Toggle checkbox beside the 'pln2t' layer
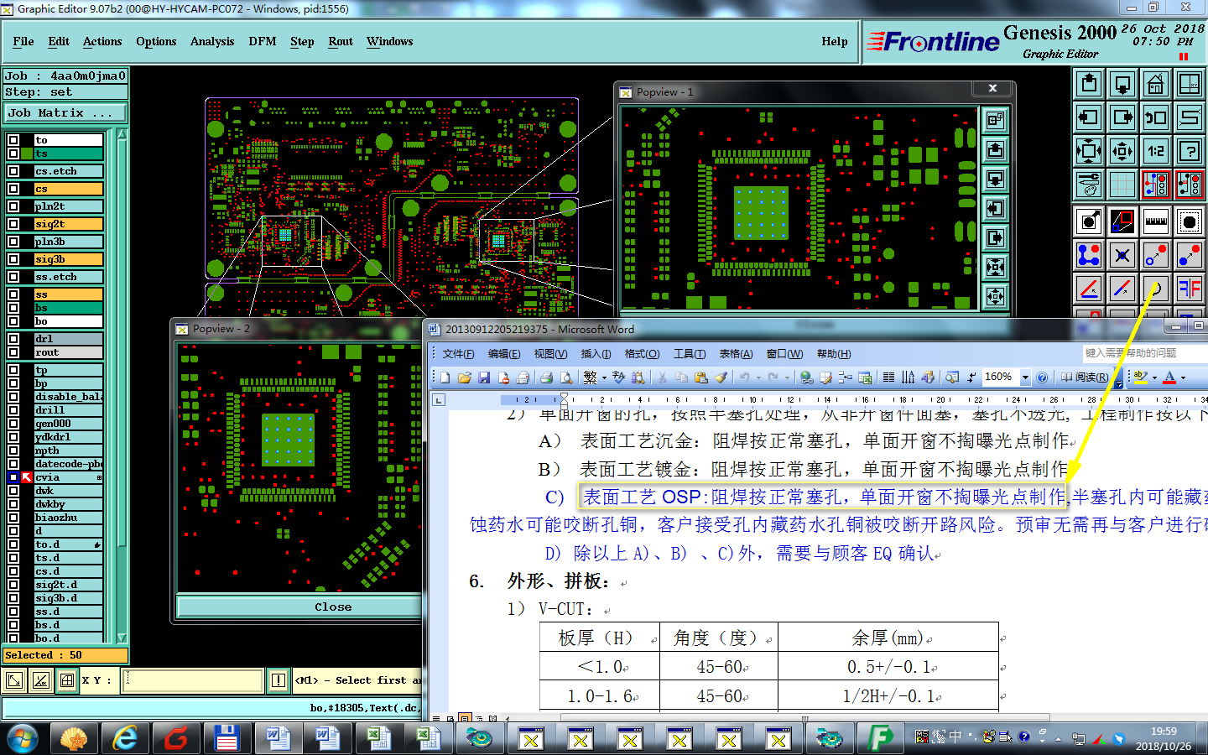This screenshot has width=1208, height=755. point(13,206)
